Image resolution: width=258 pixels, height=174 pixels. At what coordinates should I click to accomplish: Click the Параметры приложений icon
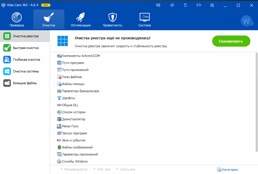point(59,154)
